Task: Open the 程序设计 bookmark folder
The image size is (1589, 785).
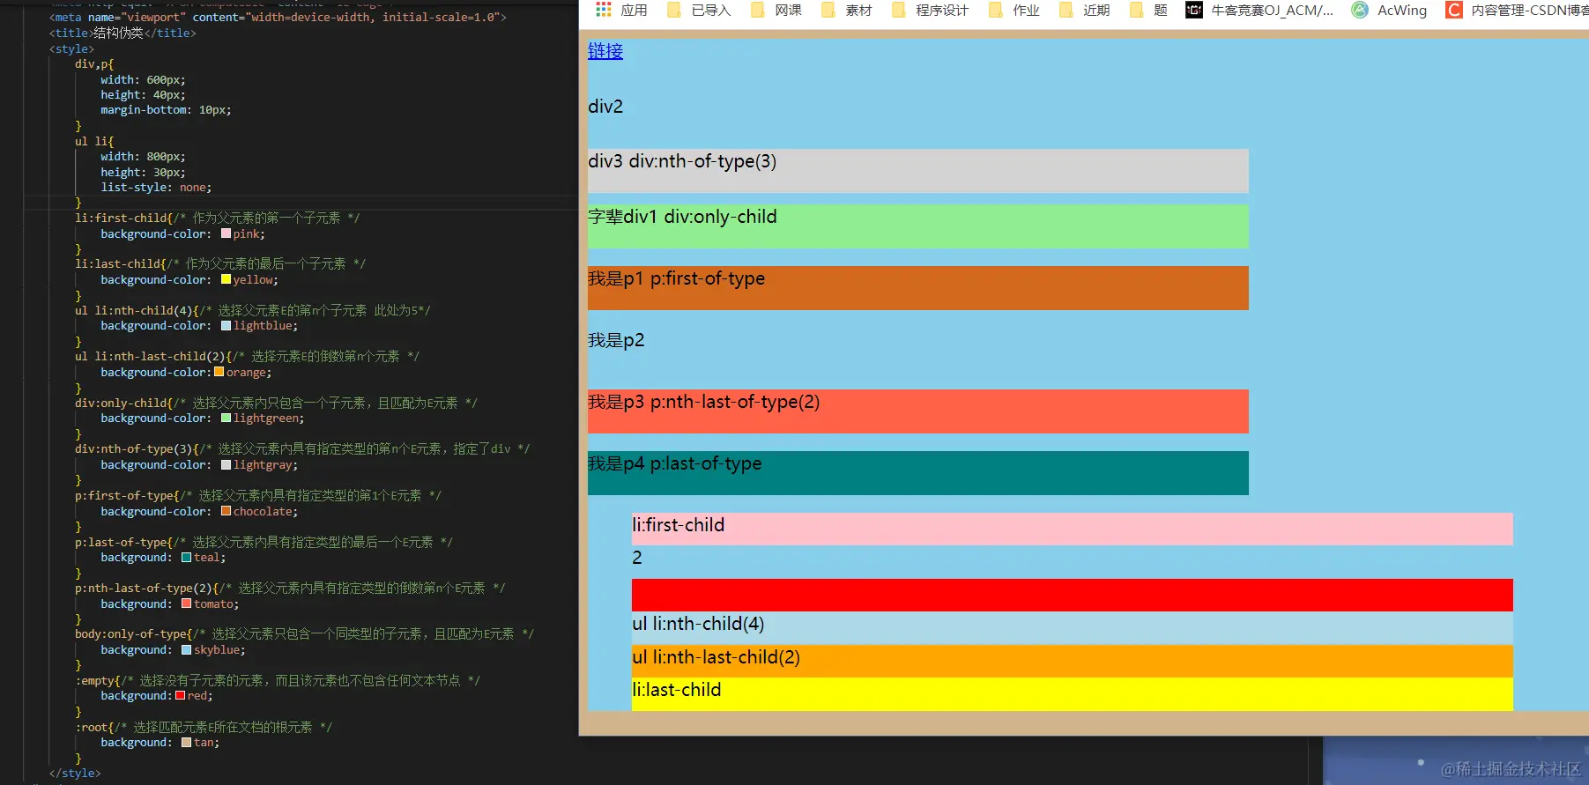Action: 930,10
